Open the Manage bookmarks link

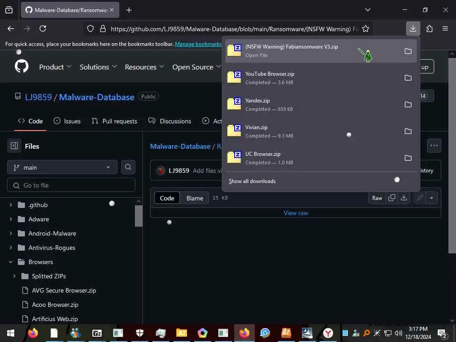198,44
